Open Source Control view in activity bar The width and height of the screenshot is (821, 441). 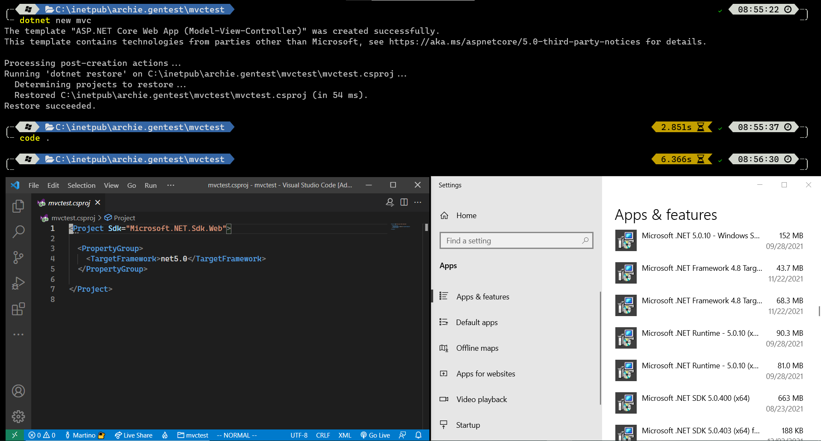tap(18, 257)
